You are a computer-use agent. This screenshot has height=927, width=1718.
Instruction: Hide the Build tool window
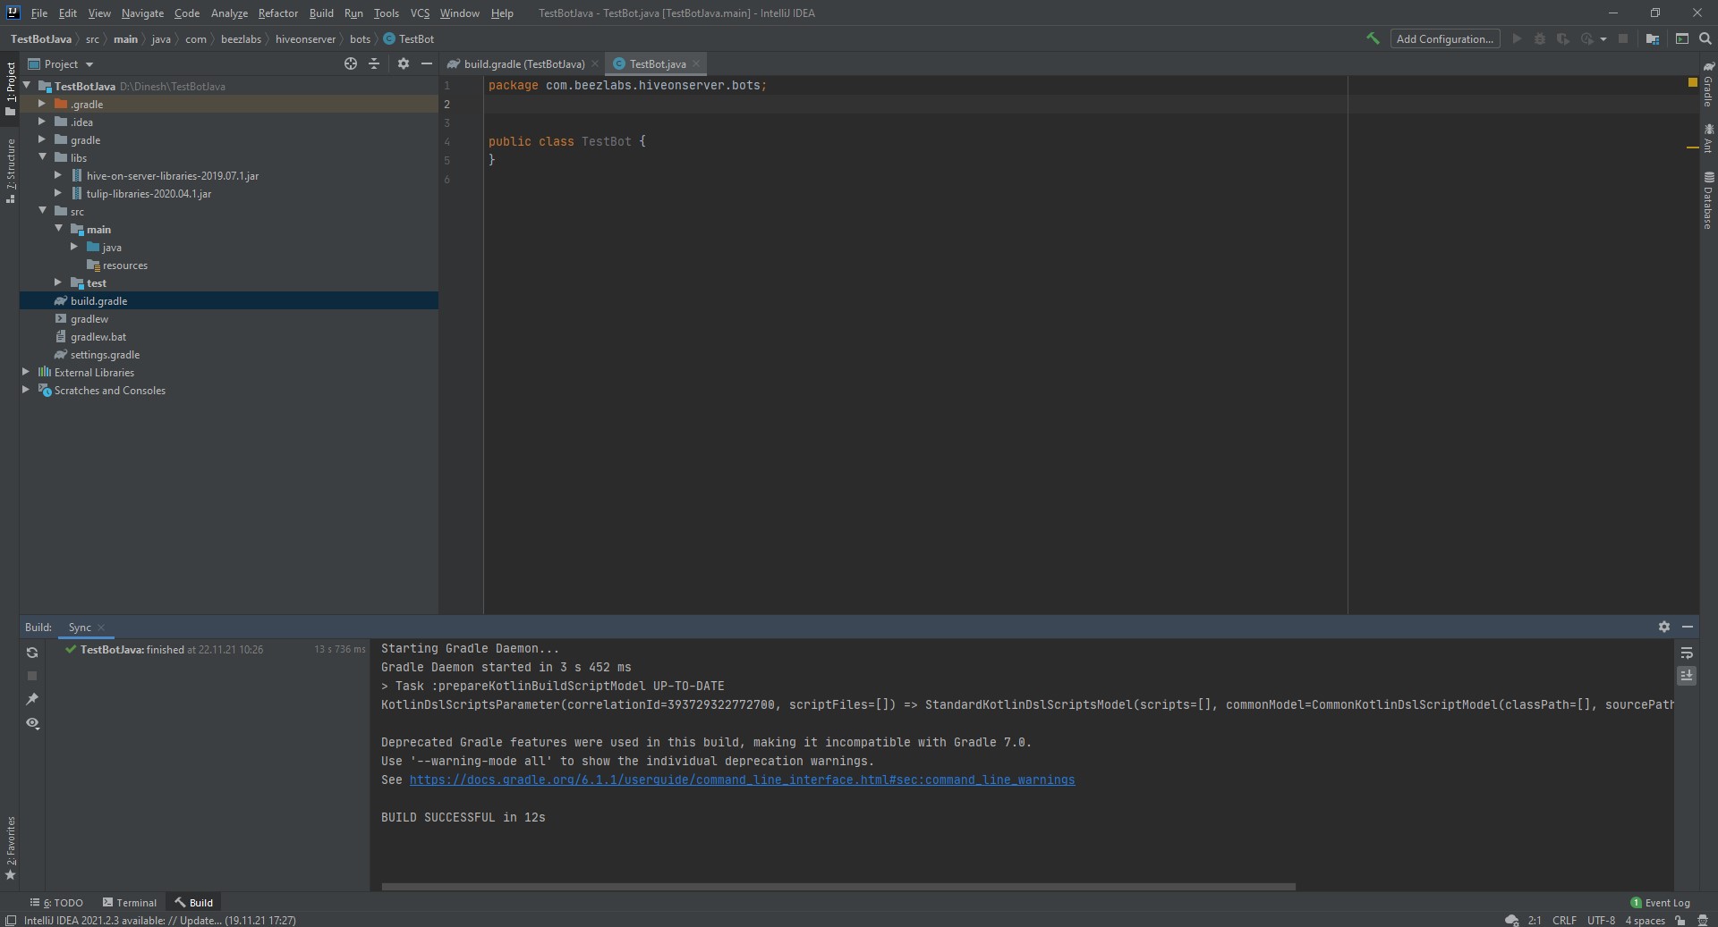[1688, 627]
